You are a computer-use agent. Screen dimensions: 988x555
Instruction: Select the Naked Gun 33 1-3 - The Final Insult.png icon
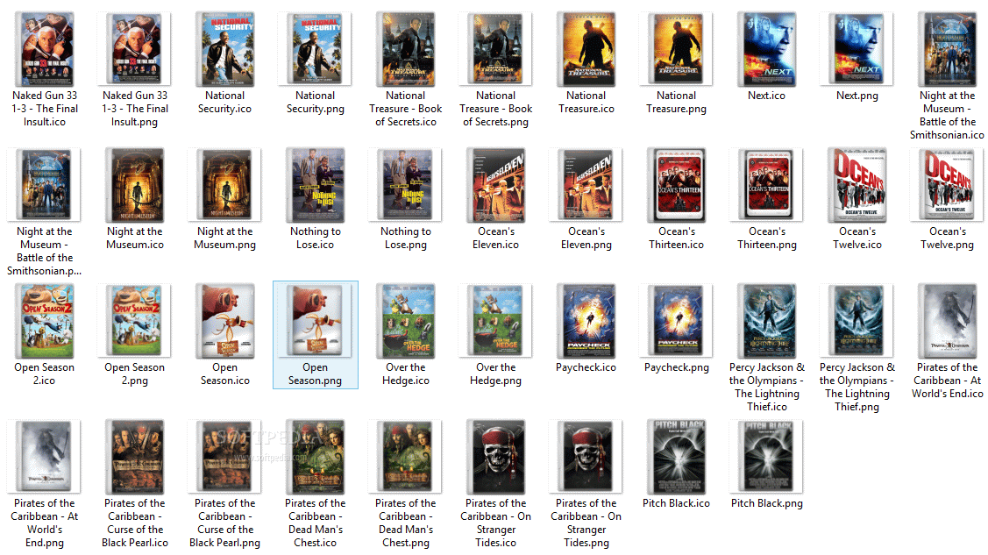134,49
